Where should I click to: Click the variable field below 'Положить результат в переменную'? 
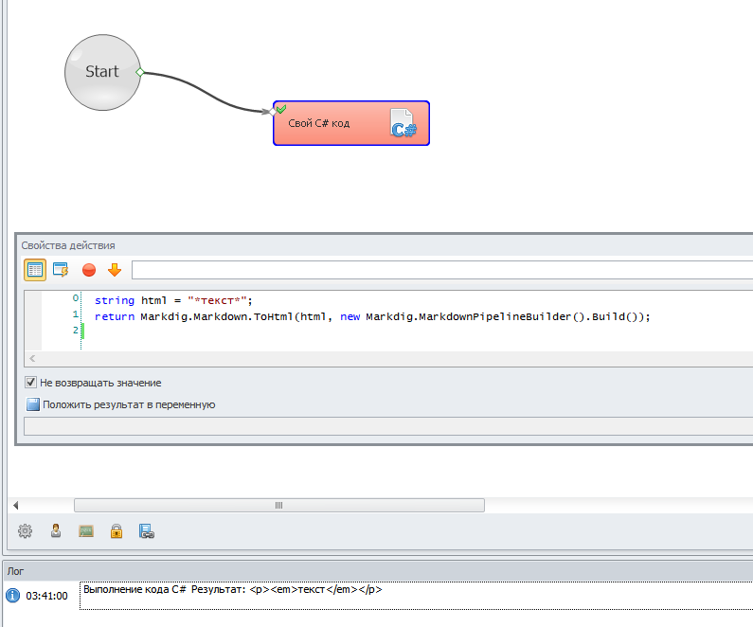[x=379, y=425]
